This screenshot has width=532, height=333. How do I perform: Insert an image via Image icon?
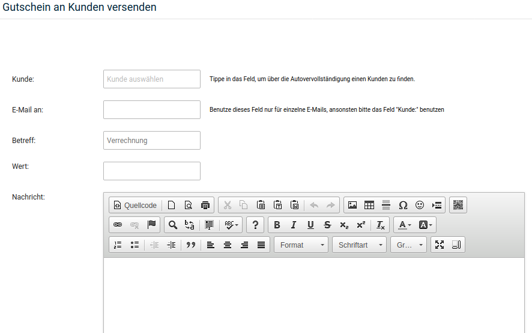tap(352, 205)
